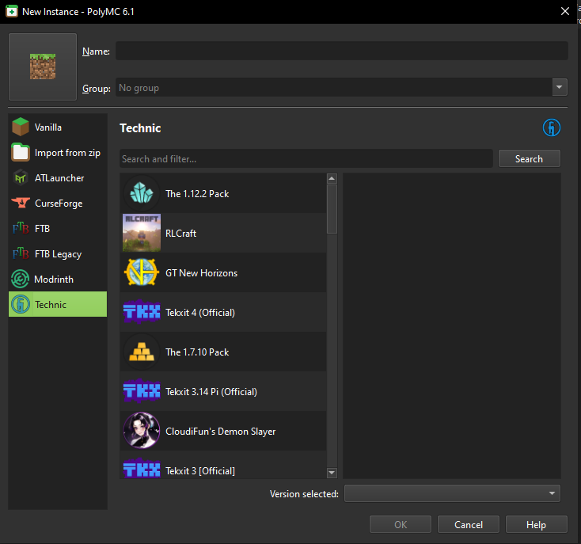The image size is (581, 544).
Task: Click the modpack list scroll up arrow
Action: [x=332, y=178]
